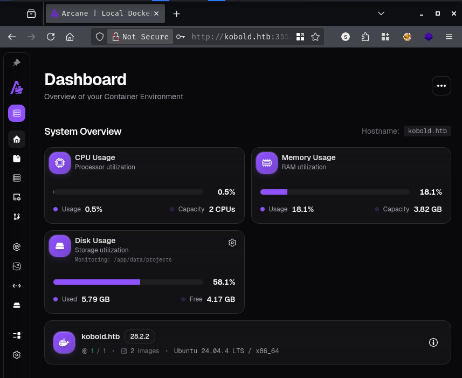Click saved password key icon
This screenshot has width=462, height=378.
click(180, 37)
